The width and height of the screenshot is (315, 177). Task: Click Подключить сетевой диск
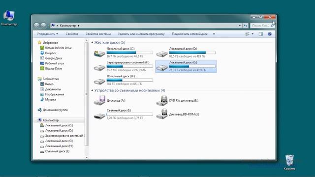[189, 34]
